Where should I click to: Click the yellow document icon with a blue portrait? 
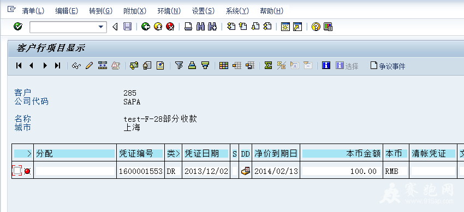click(x=160, y=65)
